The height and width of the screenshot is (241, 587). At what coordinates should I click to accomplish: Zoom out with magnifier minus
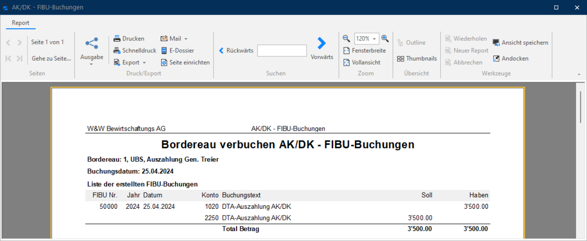coord(346,39)
